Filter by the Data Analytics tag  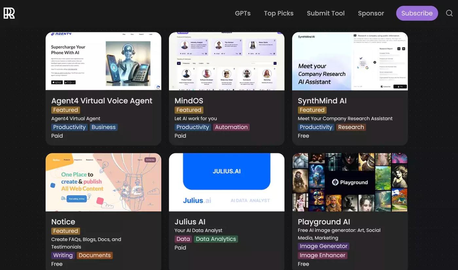216,239
